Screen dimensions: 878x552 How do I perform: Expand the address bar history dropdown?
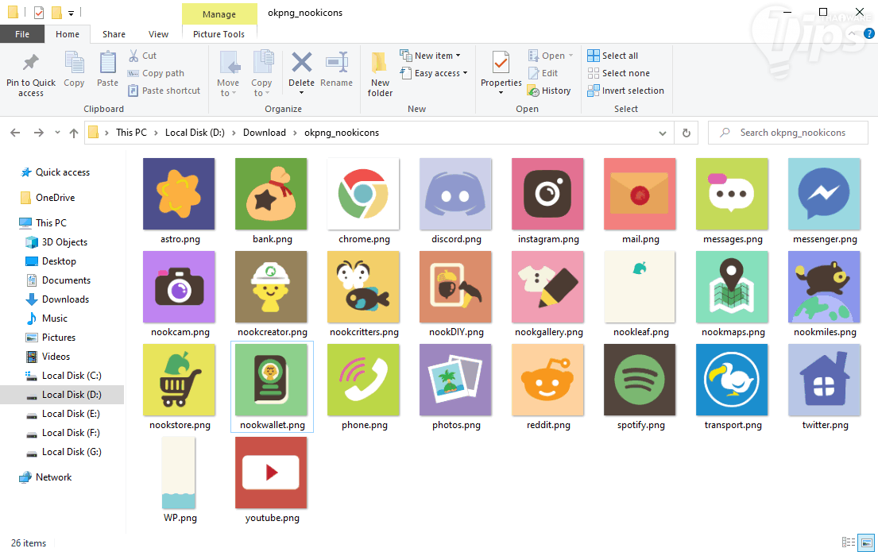pos(666,133)
